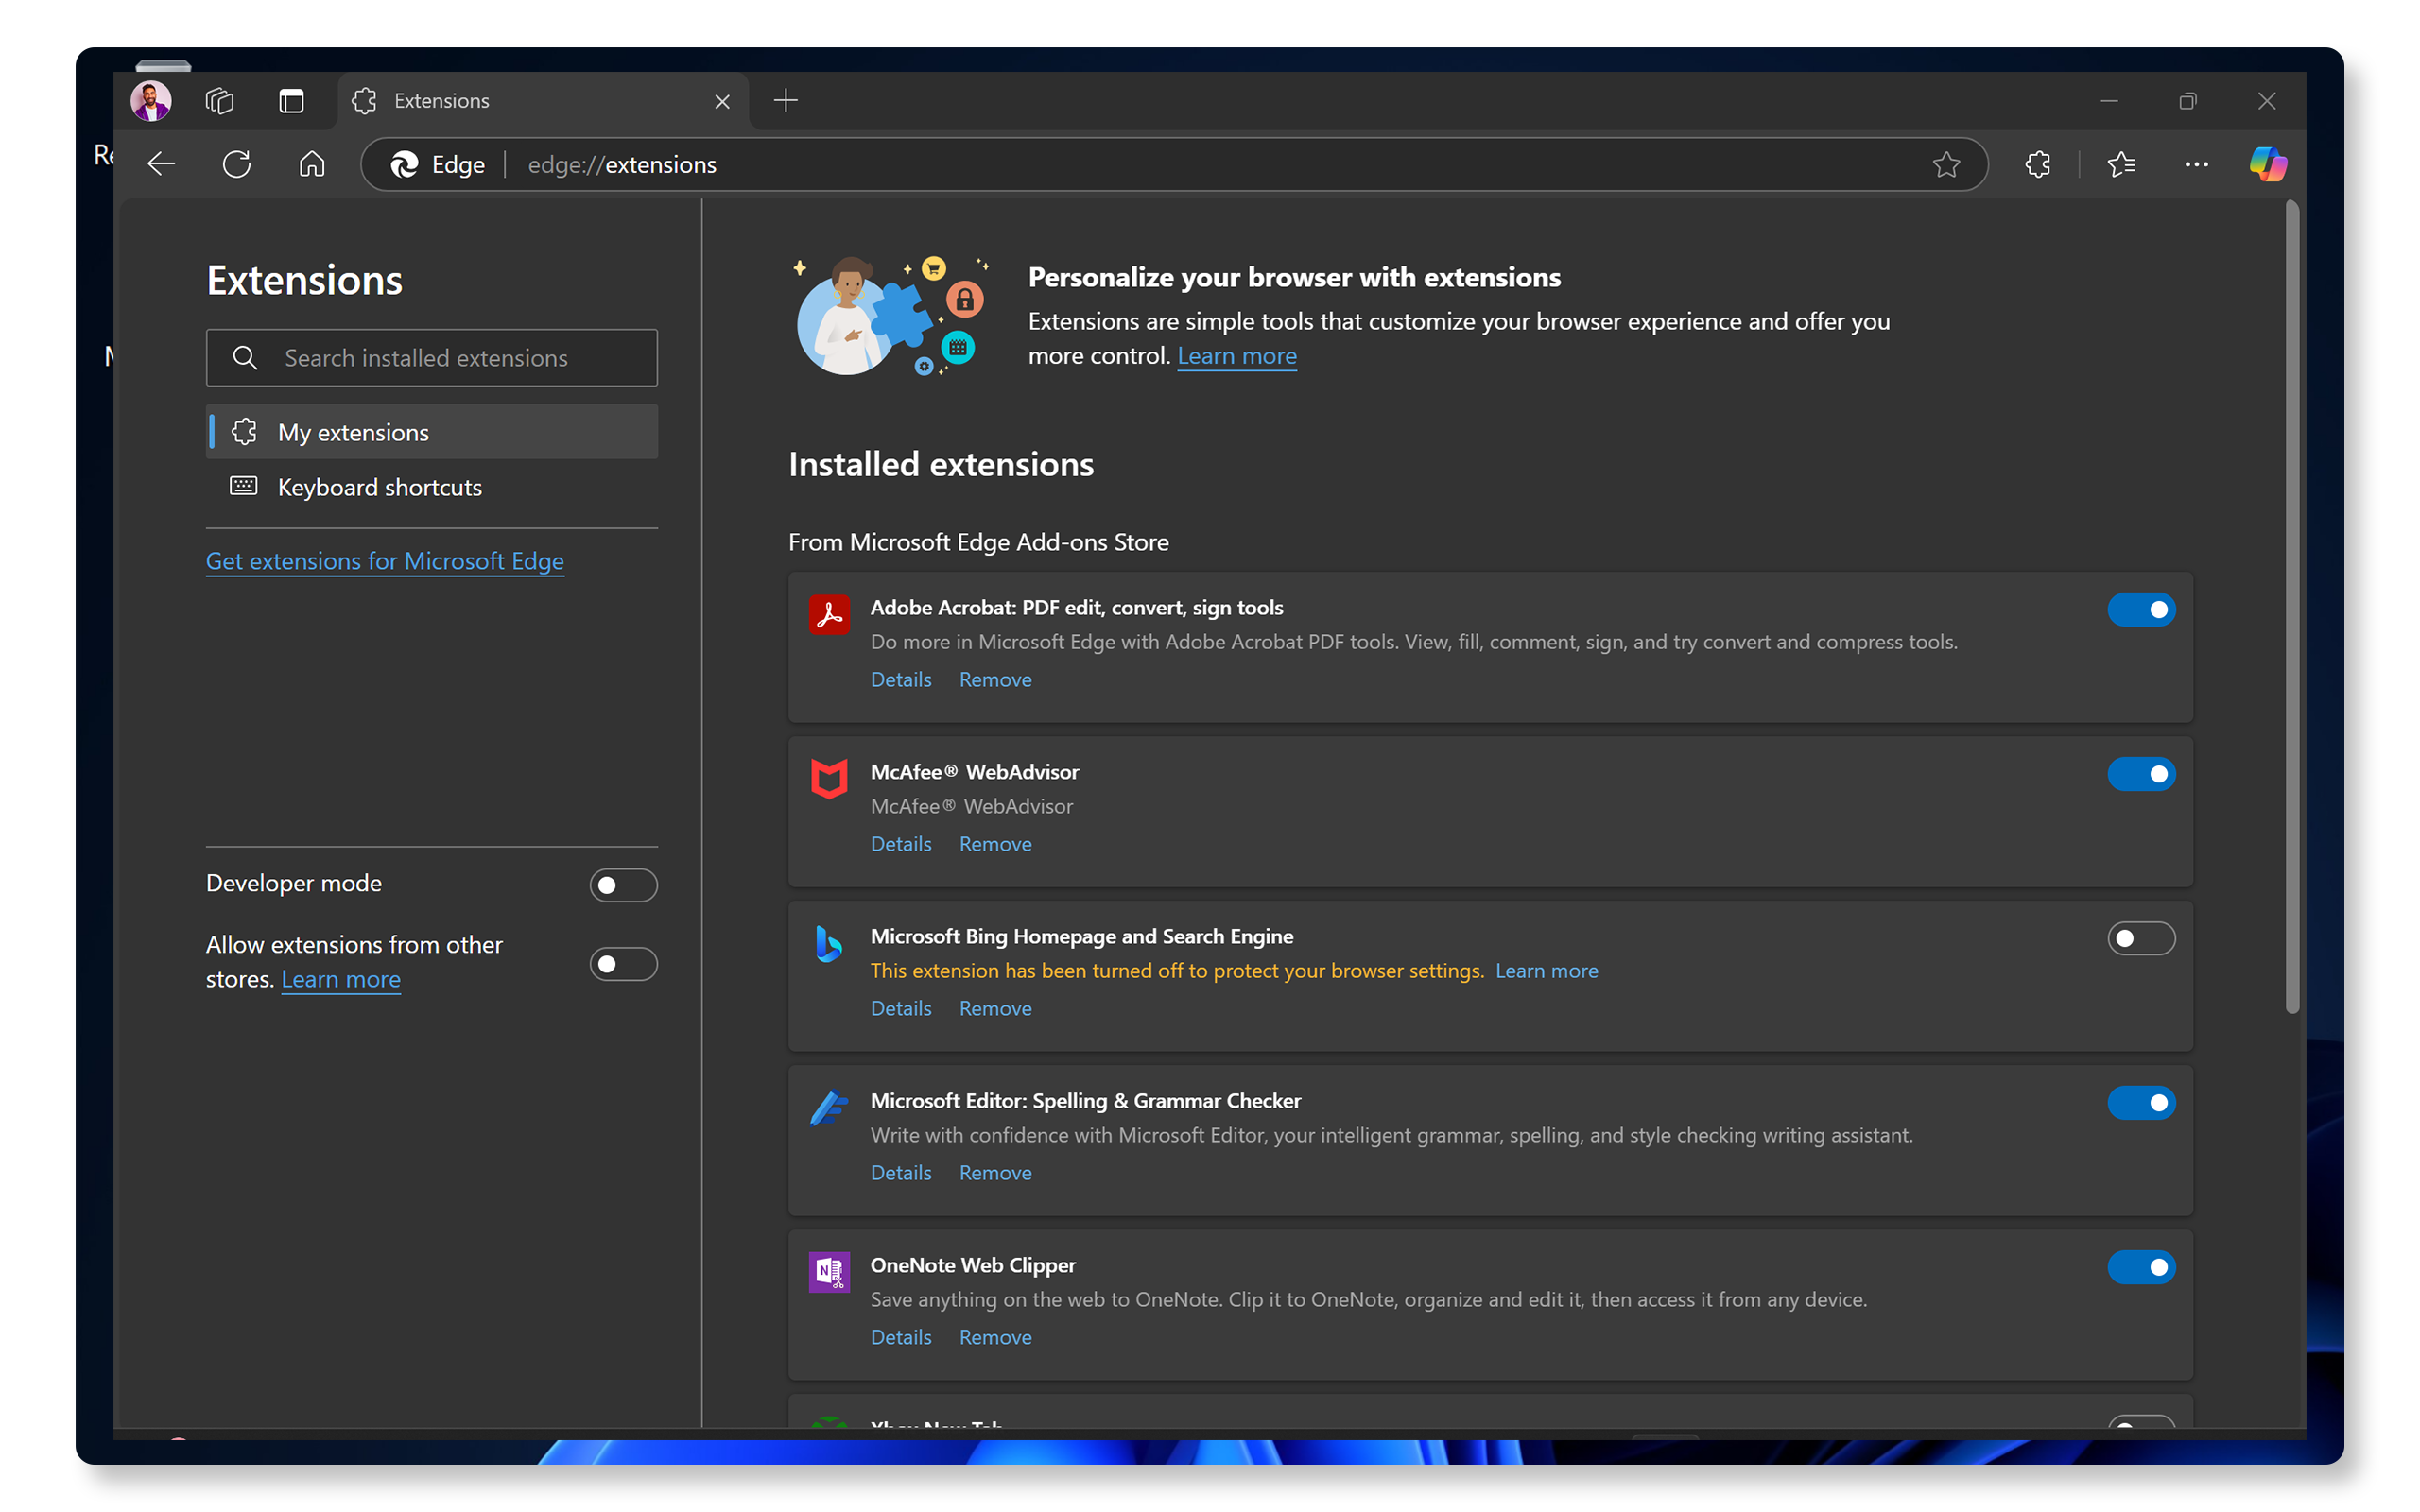Disable the Adobe Acrobat extension
Image resolution: width=2420 pixels, height=1512 pixels.
(2141, 609)
